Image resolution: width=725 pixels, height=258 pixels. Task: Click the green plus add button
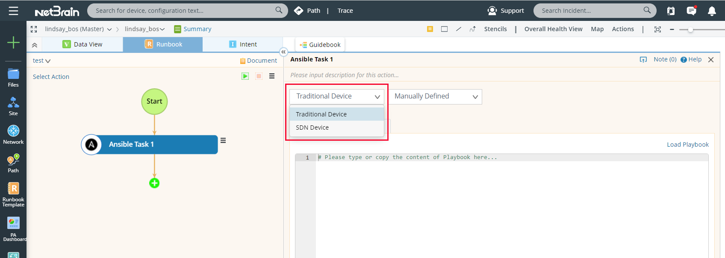pyautogui.click(x=13, y=42)
